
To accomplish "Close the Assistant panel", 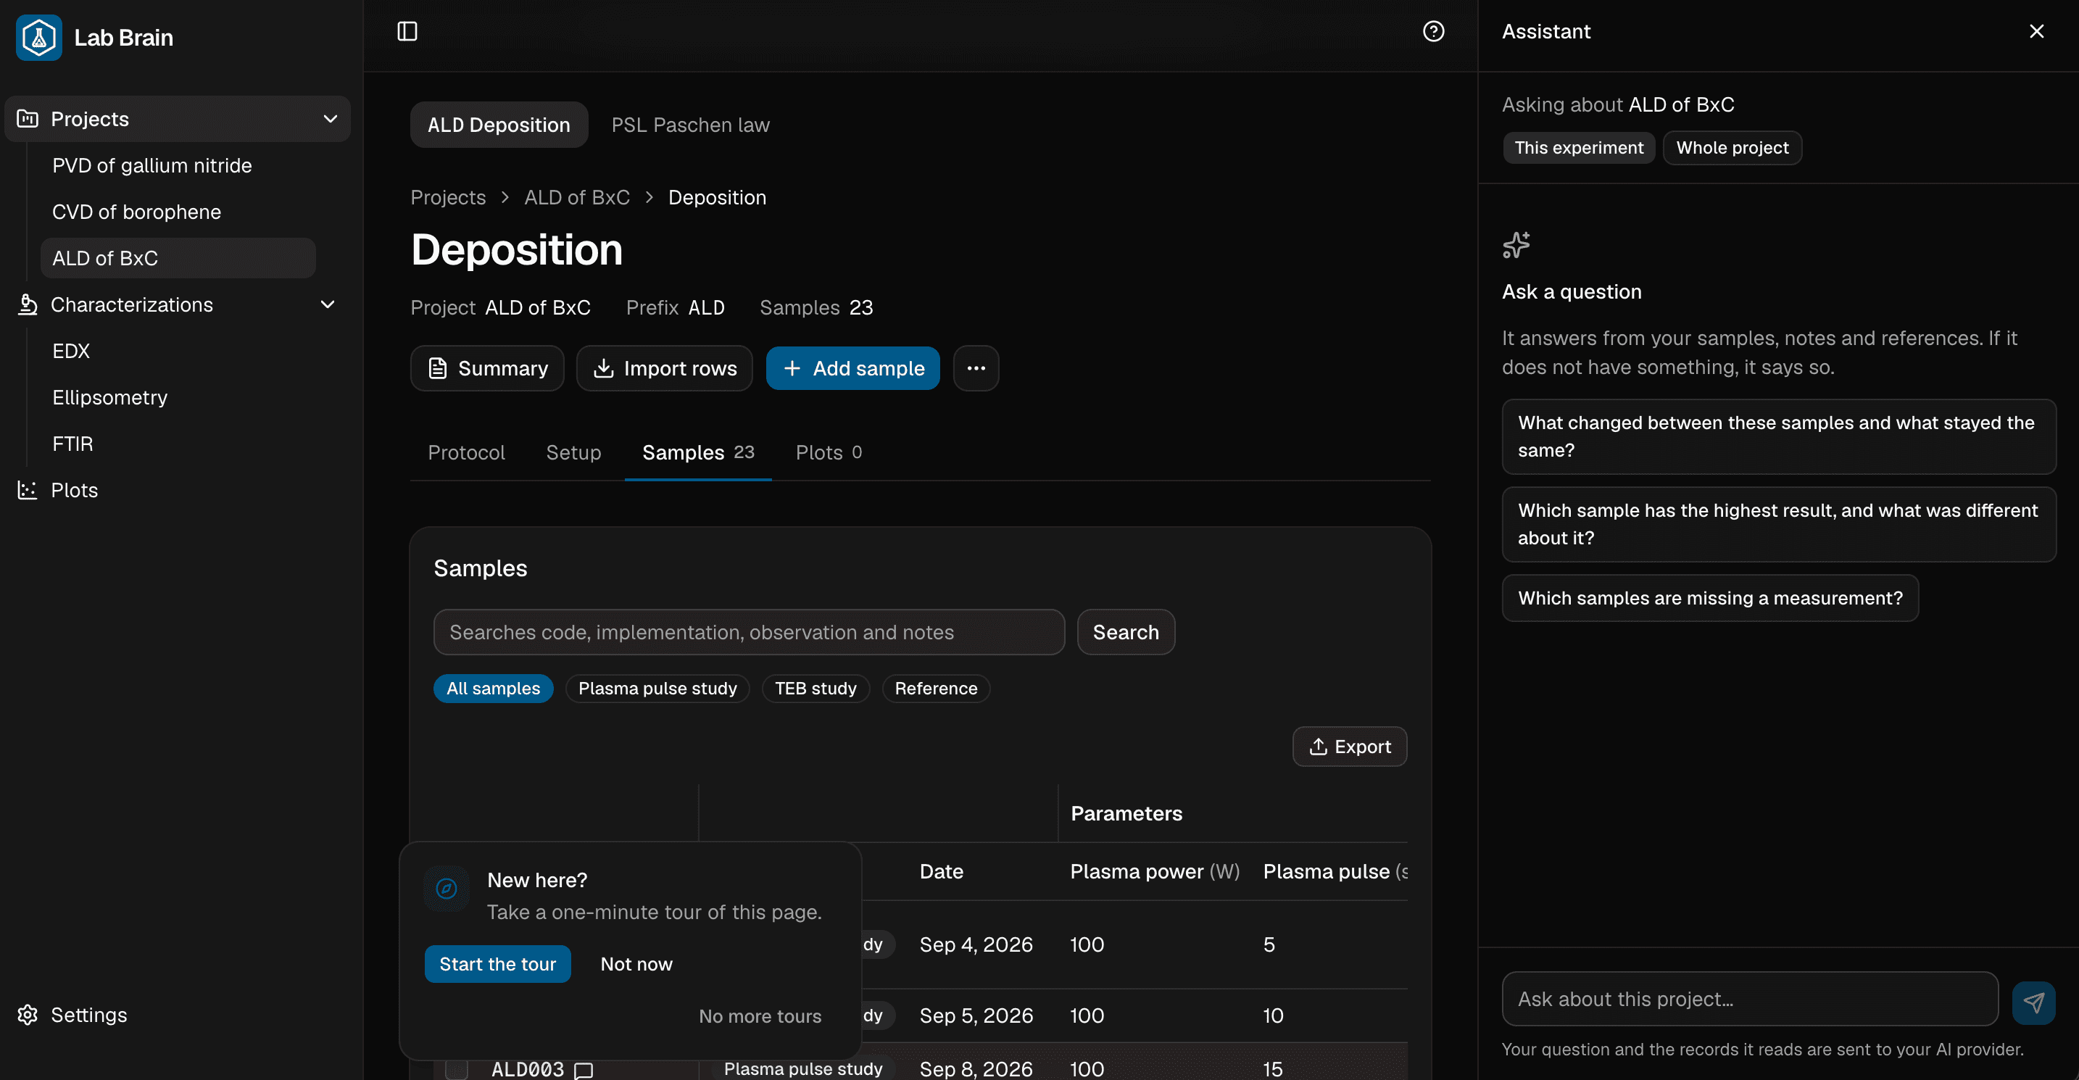I will pos(2036,31).
